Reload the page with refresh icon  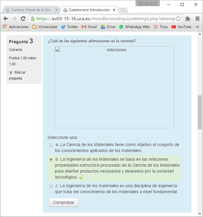pos(23,18)
